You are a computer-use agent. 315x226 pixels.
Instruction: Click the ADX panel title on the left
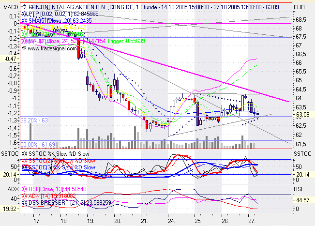pos(13,189)
